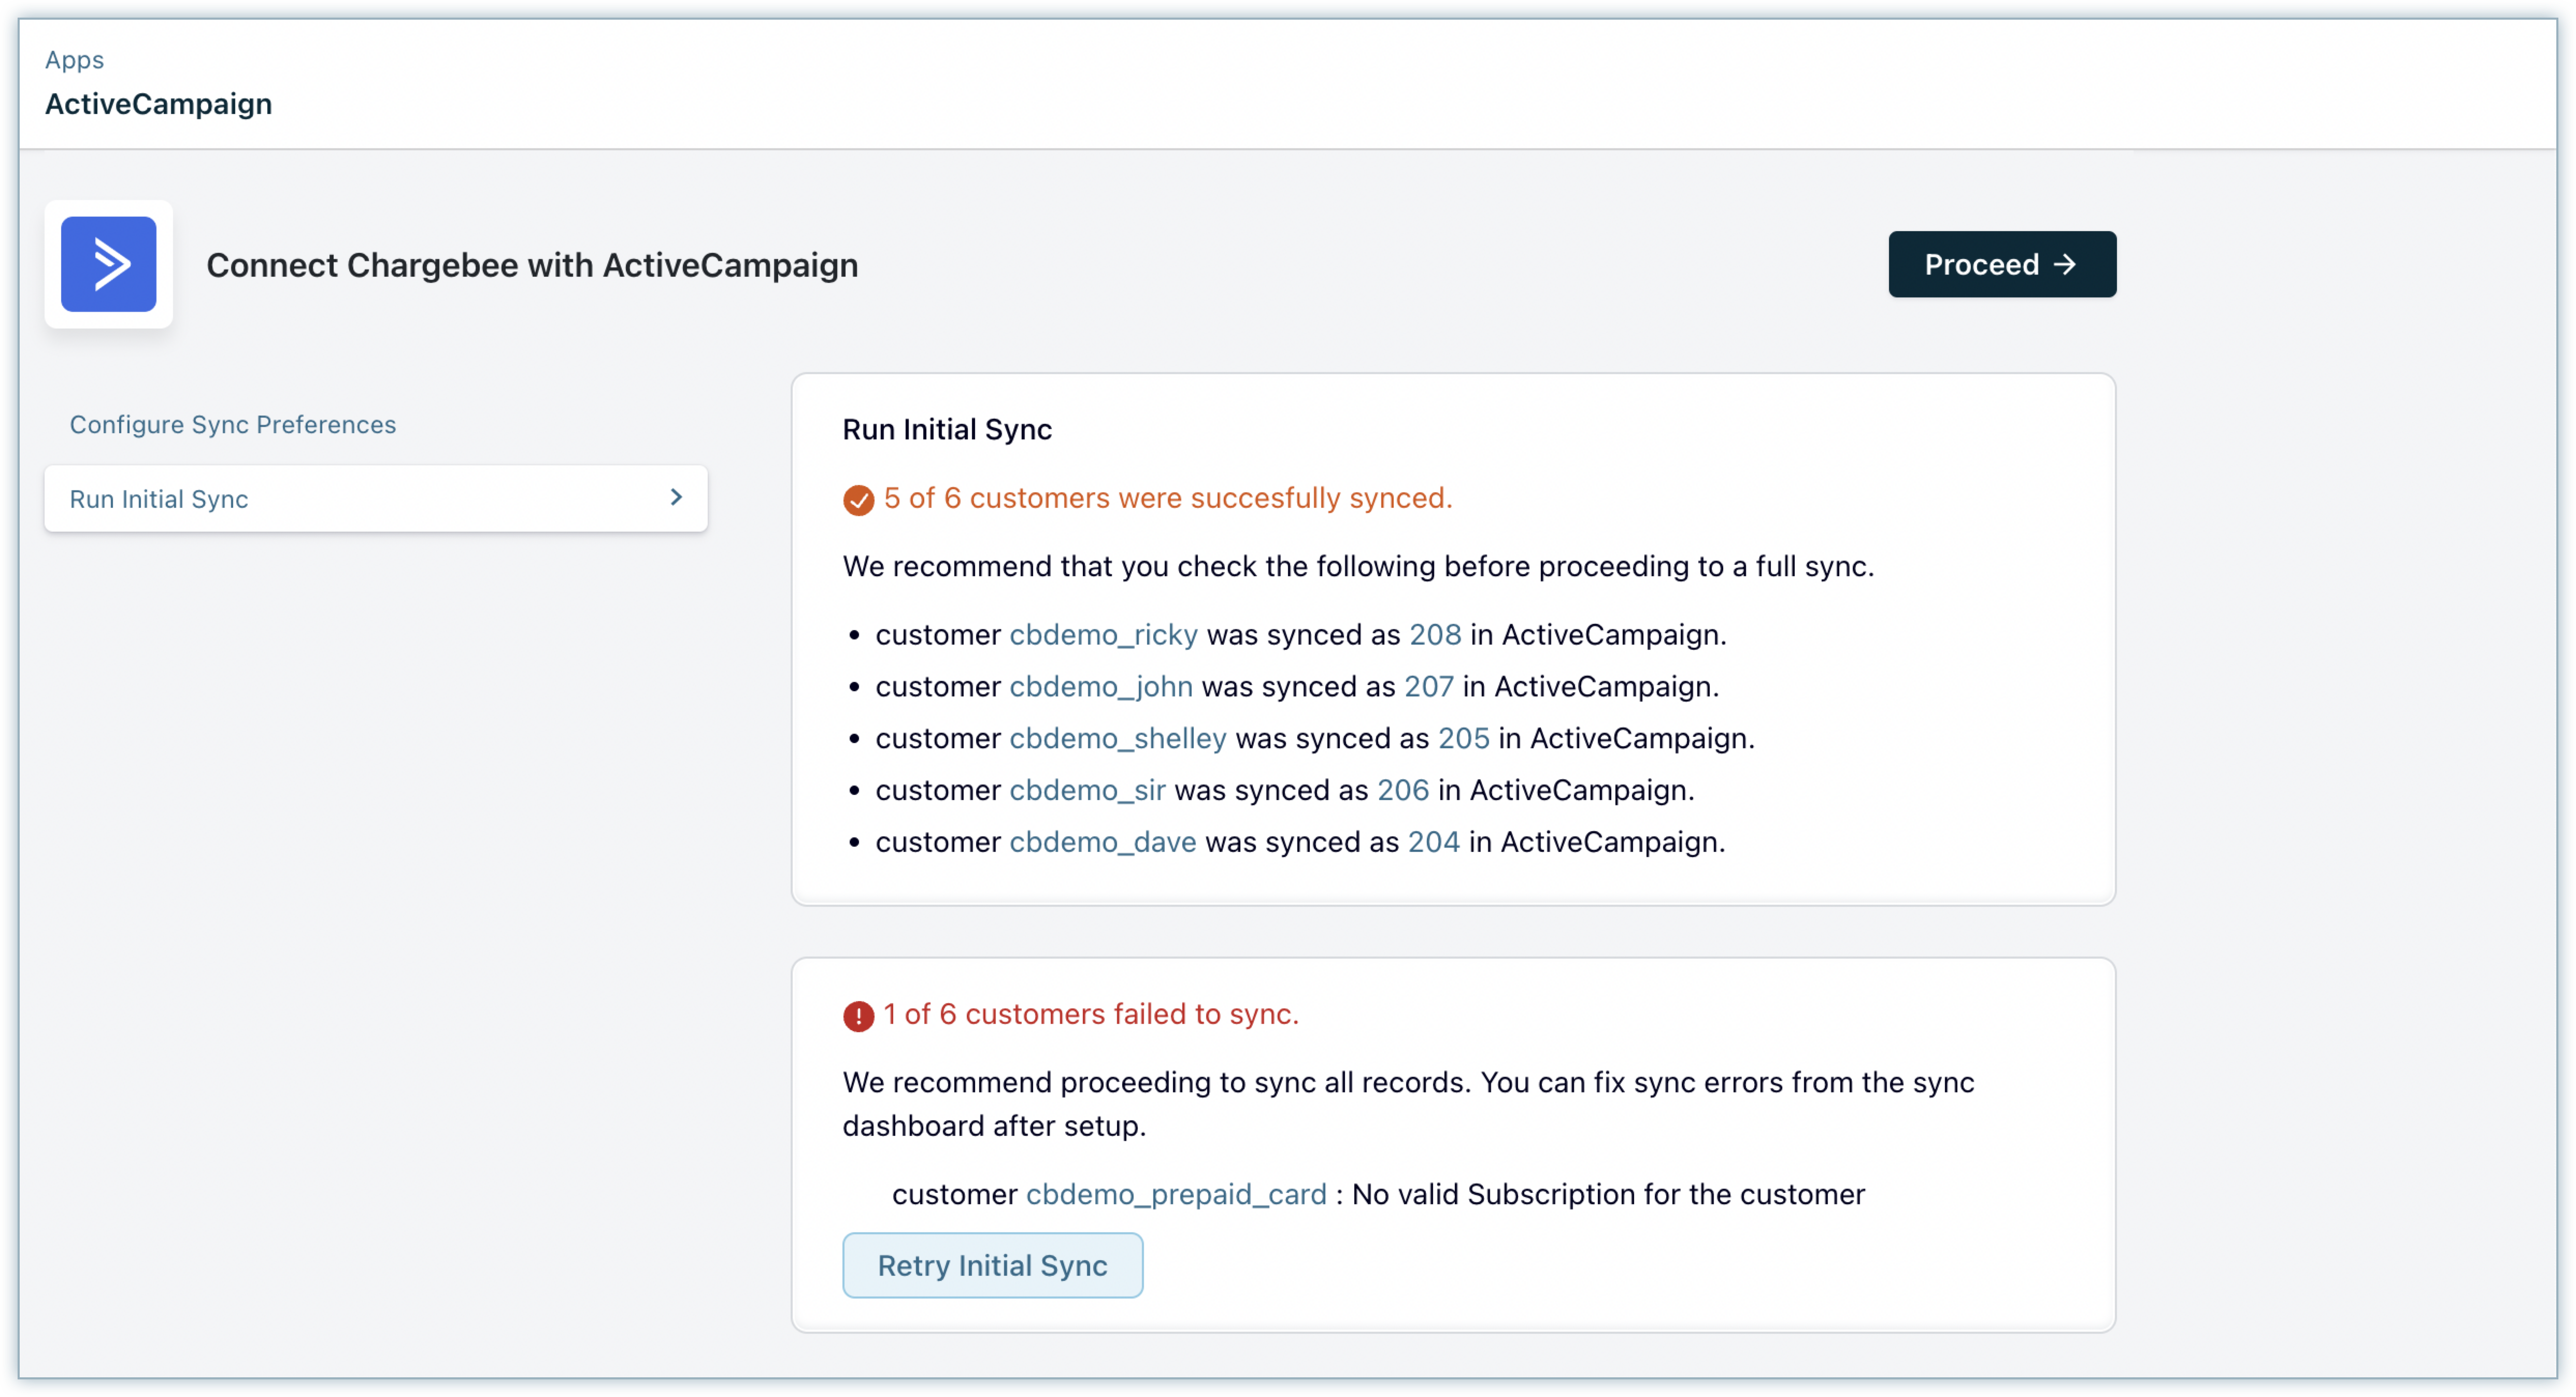The height and width of the screenshot is (1397, 2576).
Task: Select the Run Initial Sync sidebar item
Action: 160,498
